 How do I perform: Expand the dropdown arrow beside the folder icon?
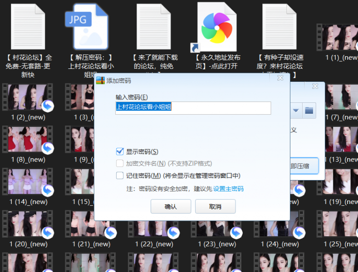pyautogui.click(x=296, y=110)
